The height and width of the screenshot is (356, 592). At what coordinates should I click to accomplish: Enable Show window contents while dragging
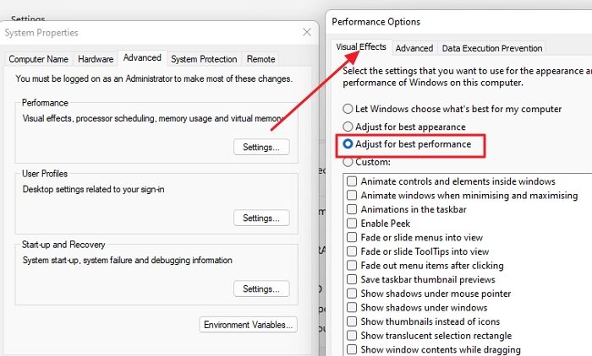point(351,349)
